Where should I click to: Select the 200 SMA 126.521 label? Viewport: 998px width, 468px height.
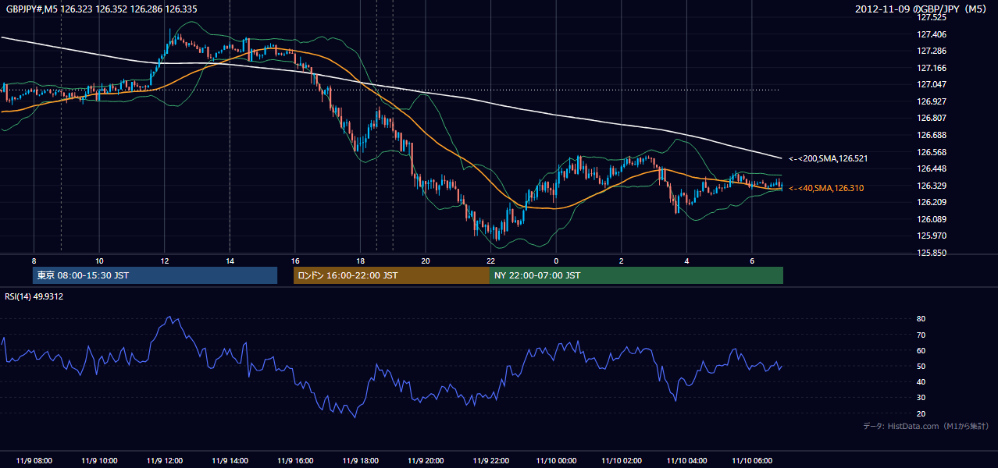click(830, 158)
